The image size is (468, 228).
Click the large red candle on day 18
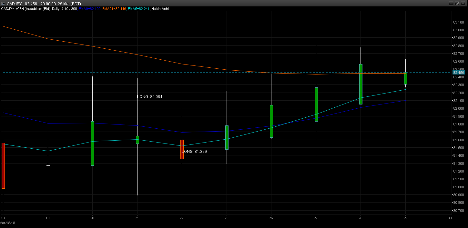(3, 165)
